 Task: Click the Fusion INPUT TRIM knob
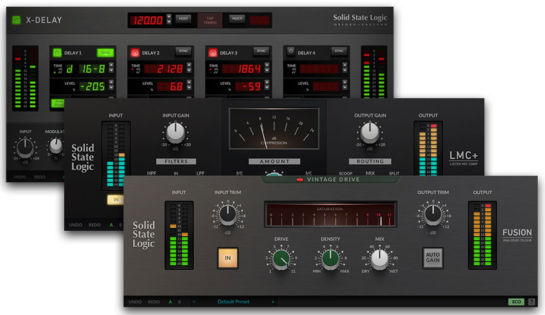tap(228, 214)
